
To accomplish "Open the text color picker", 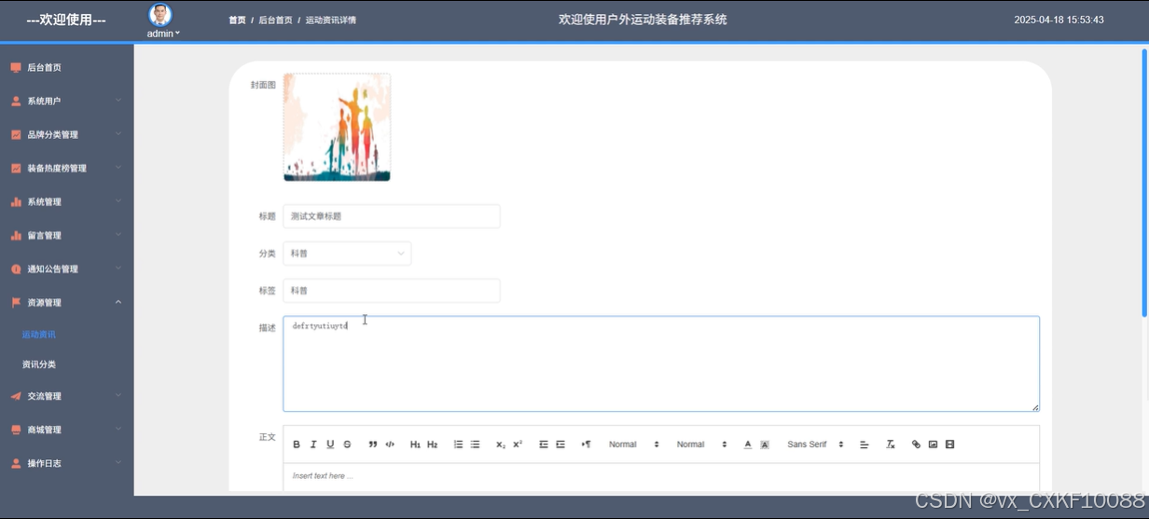I will tap(748, 444).
